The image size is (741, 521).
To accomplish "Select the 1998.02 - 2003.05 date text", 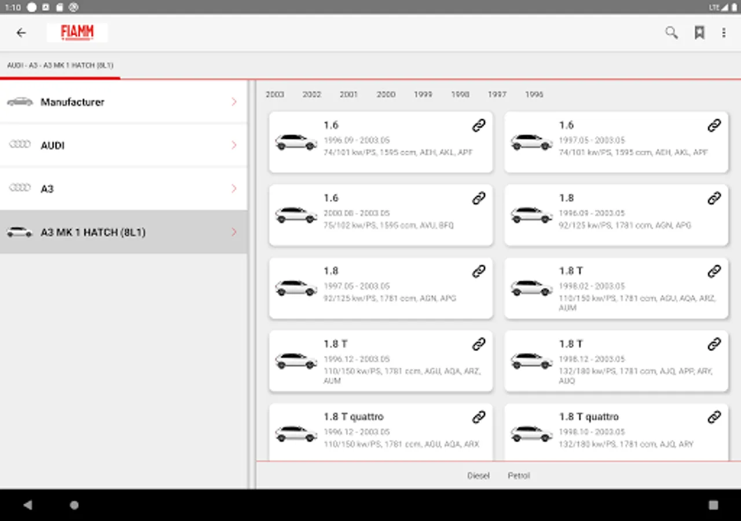I will pos(592,286).
